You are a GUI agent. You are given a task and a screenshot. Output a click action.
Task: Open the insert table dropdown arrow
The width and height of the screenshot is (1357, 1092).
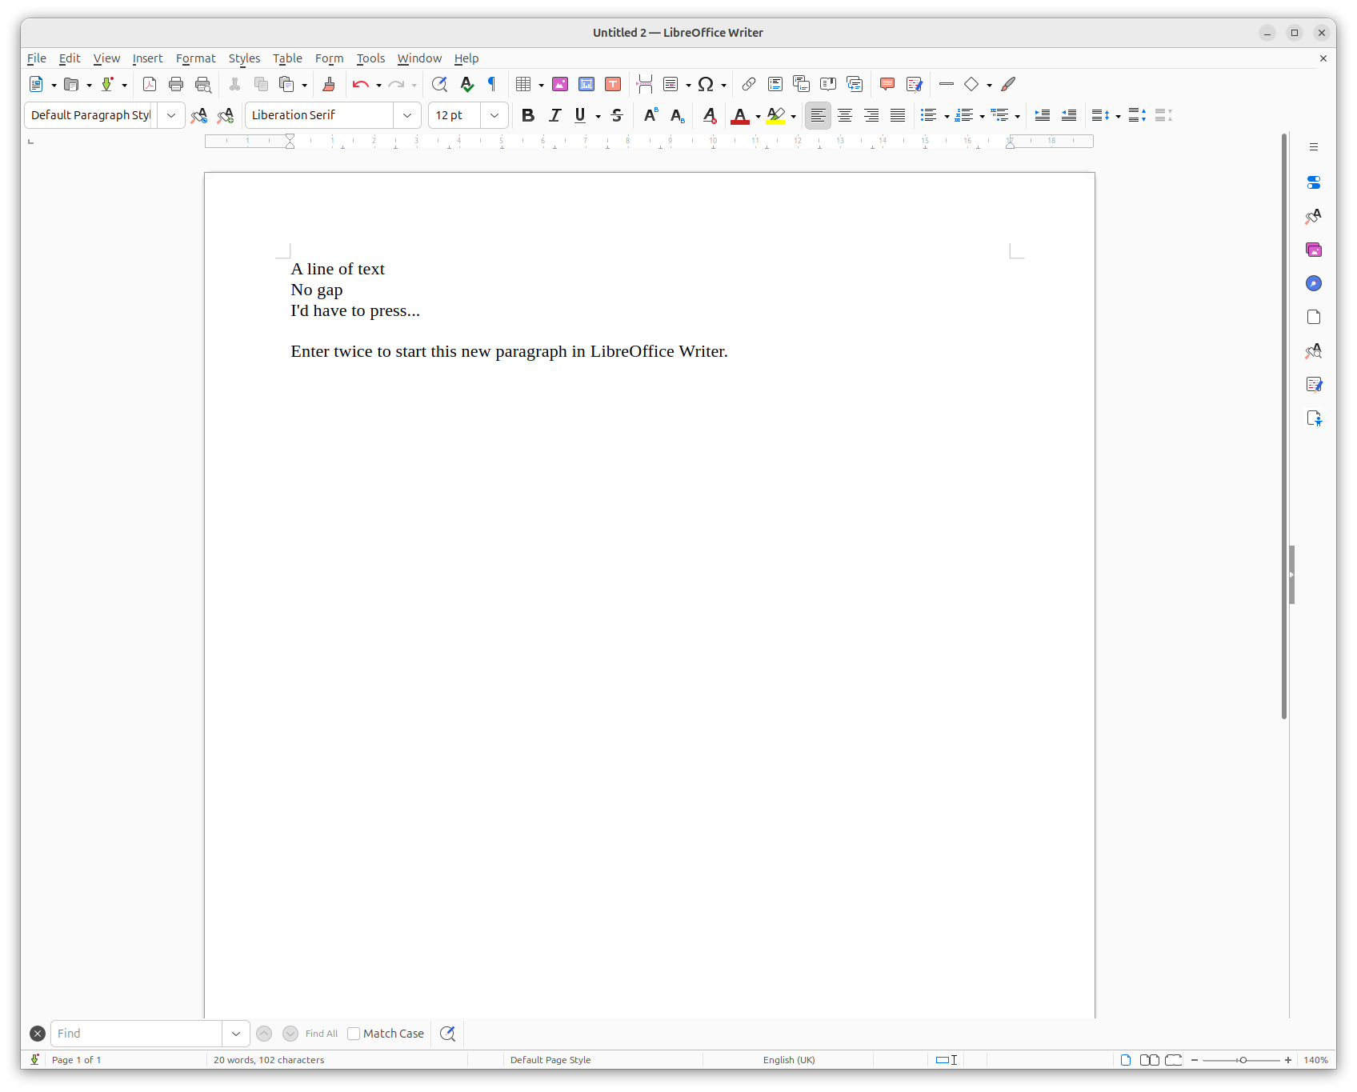(x=541, y=85)
